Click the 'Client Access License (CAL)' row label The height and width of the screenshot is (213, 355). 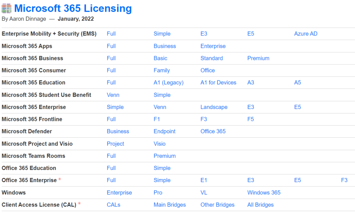point(39,205)
